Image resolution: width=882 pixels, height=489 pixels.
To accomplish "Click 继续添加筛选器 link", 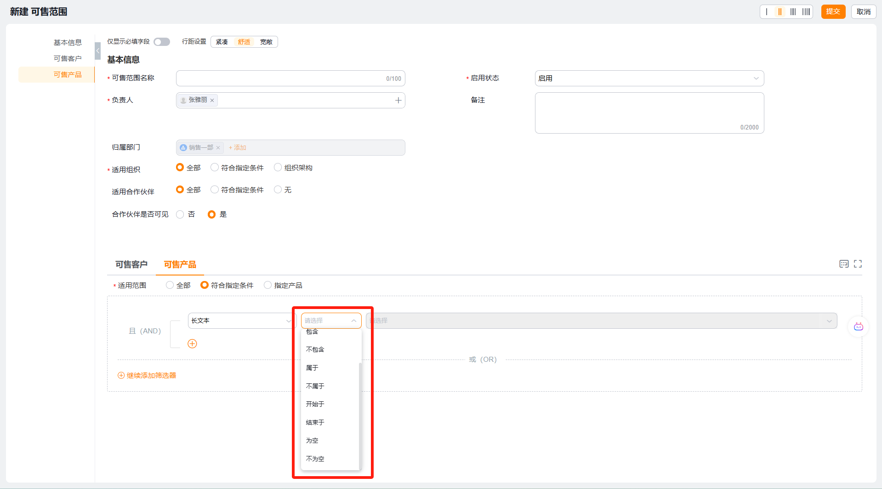I will (147, 376).
